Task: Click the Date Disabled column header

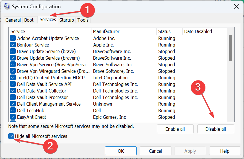Action: [x=204, y=31]
